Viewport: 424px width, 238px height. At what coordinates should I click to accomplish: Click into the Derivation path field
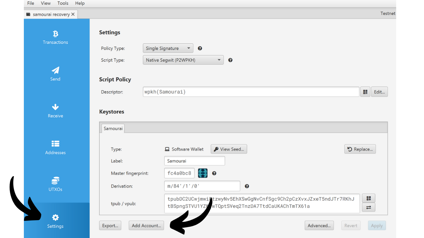(x=202, y=186)
